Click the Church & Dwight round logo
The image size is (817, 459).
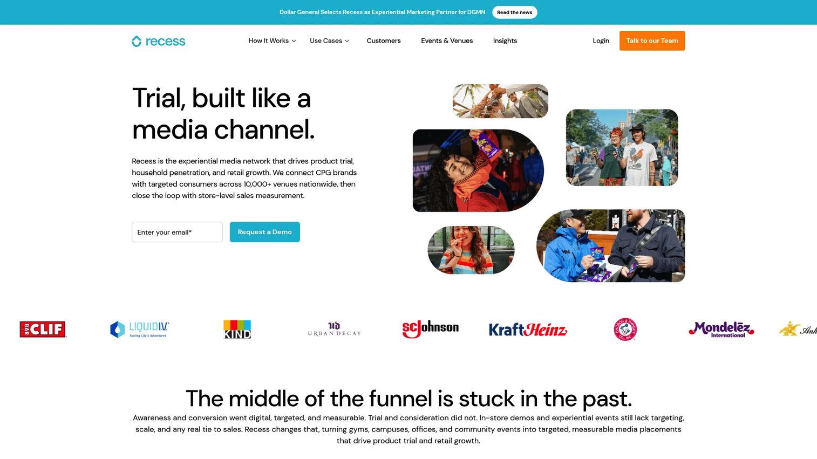coord(625,329)
